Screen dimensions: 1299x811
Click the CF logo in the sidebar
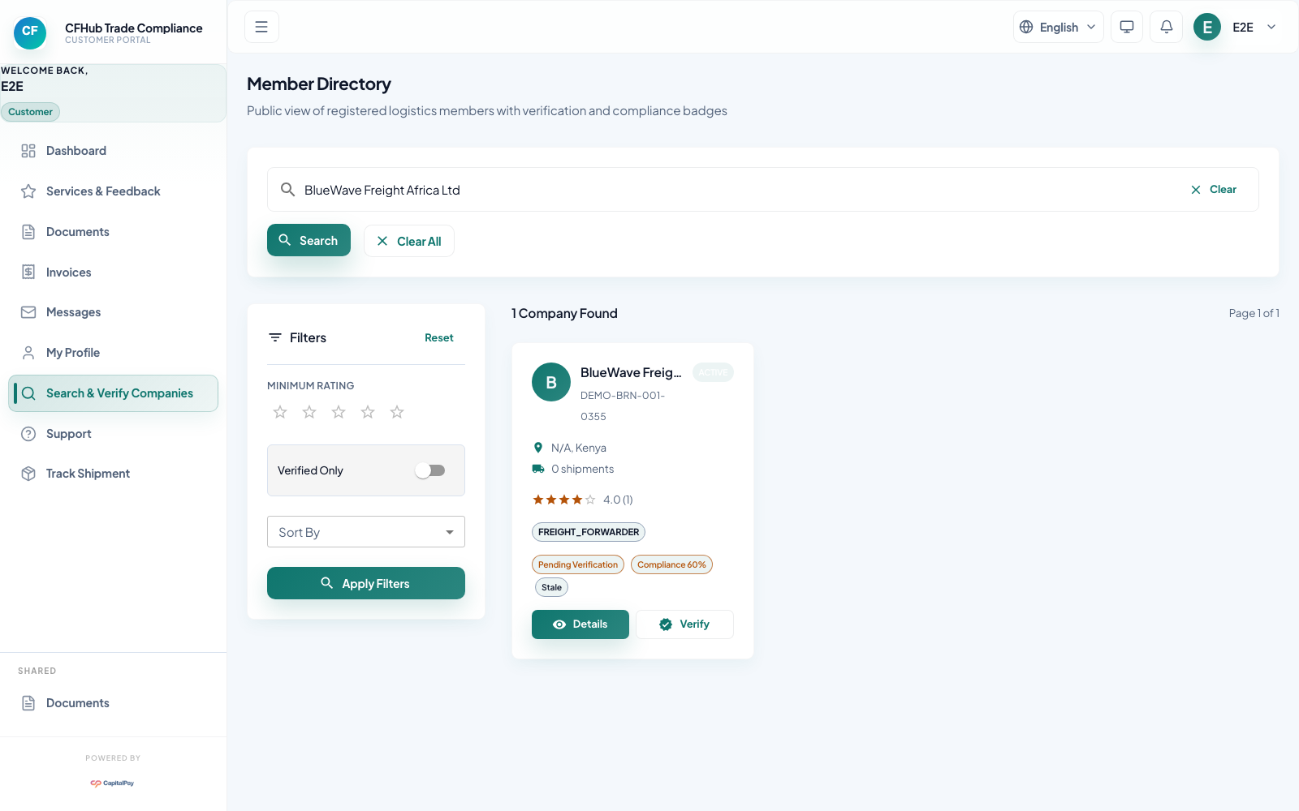pos(30,32)
